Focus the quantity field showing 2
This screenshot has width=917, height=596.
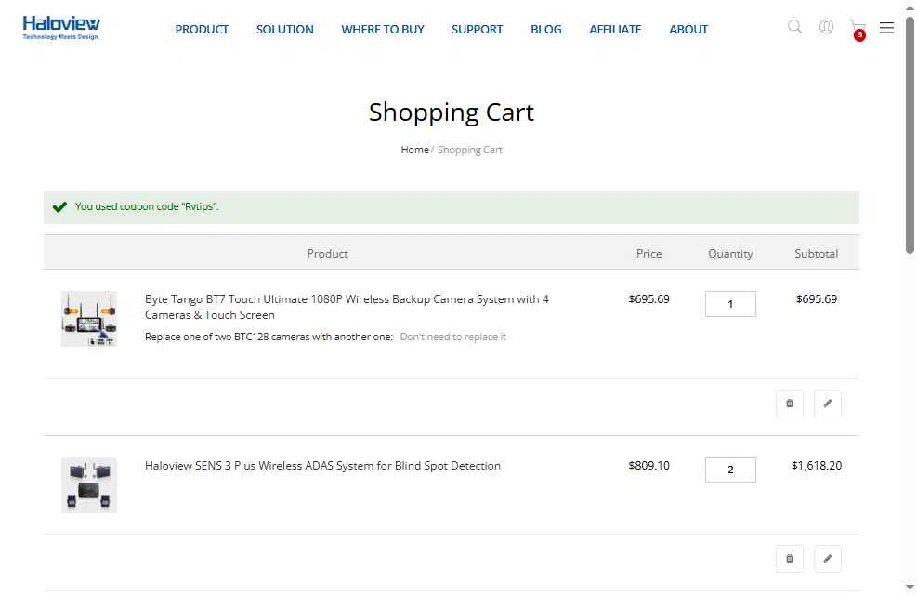[730, 470]
